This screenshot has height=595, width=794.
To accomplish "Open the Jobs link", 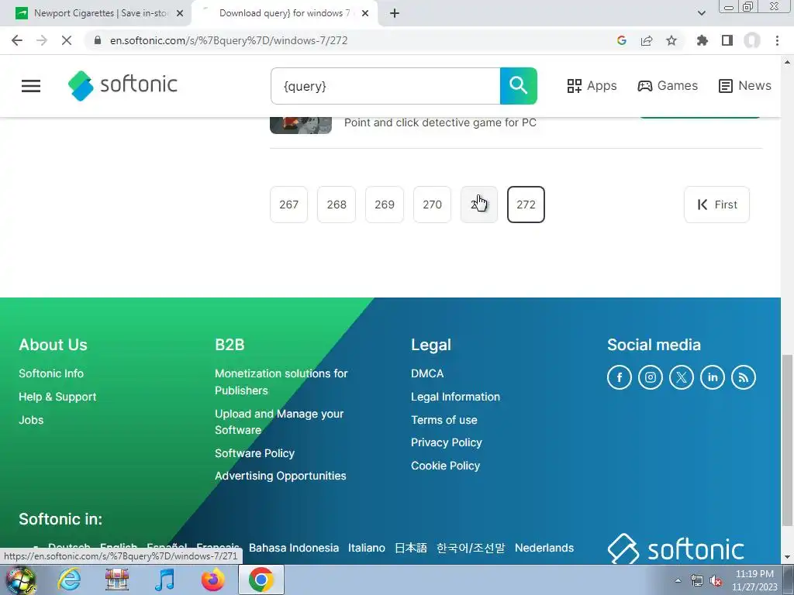I will [31, 420].
